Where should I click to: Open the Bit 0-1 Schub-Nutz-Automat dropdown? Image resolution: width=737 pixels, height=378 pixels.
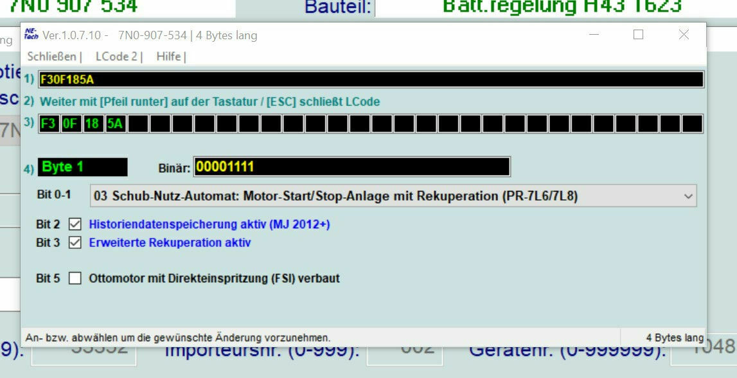click(393, 195)
